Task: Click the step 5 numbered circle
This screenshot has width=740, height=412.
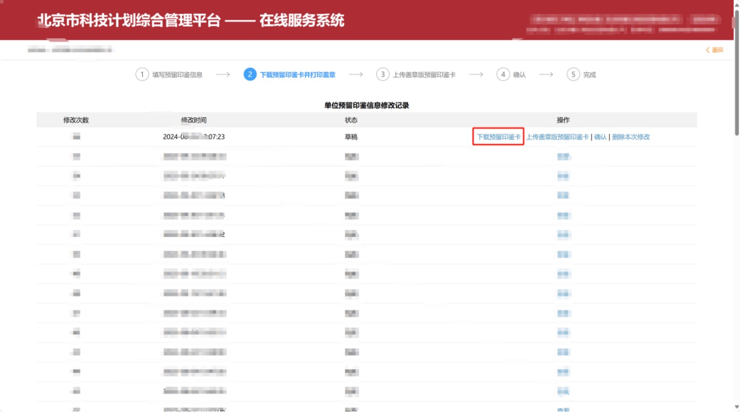Action: (x=573, y=75)
